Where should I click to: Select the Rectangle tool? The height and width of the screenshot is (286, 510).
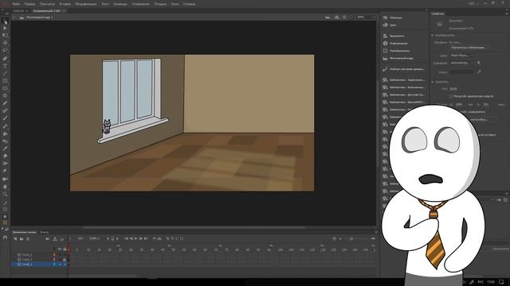pyautogui.click(x=5, y=81)
